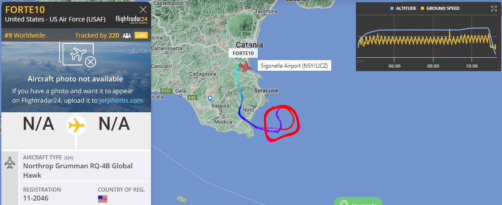The height and width of the screenshot is (205, 502).
Task: Click the red FORTE10 aircraft icon on map
Action: (x=245, y=67)
